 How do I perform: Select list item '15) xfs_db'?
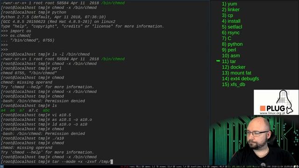(x=234, y=84)
